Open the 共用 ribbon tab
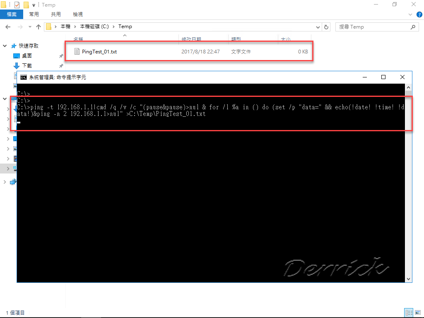Screen dimensions: 424x318 [55, 14]
